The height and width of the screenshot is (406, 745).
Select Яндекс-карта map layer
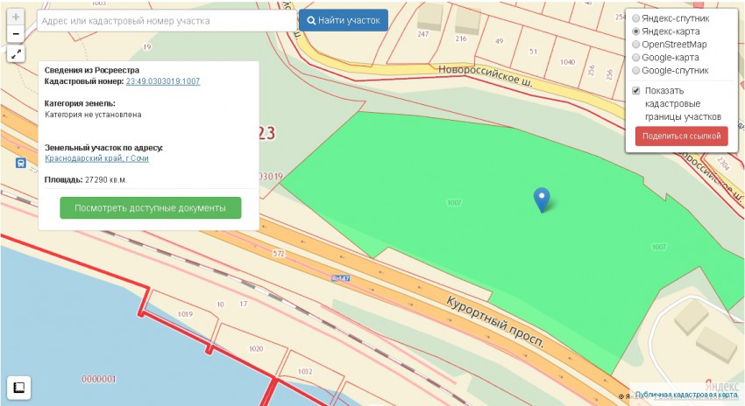(x=636, y=31)
